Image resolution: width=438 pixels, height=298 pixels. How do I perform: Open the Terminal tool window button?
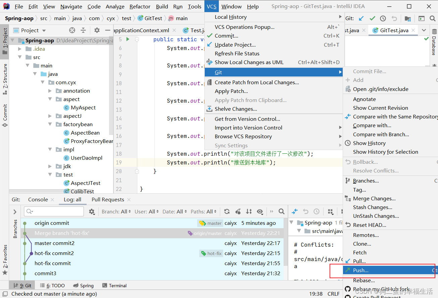click(x=114, y=286)
